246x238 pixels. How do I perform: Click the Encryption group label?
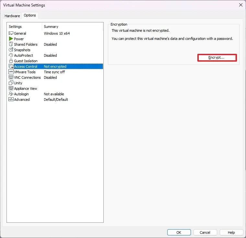tap(119, 24)
